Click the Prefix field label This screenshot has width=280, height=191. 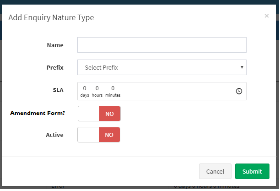(x=55, y=67)
